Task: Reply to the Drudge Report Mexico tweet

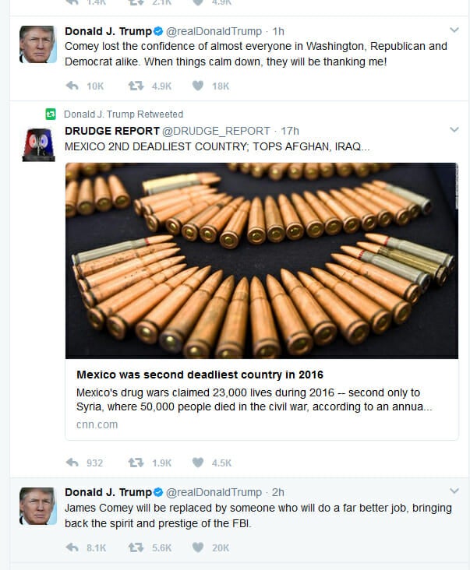Action: pos(72,463)
